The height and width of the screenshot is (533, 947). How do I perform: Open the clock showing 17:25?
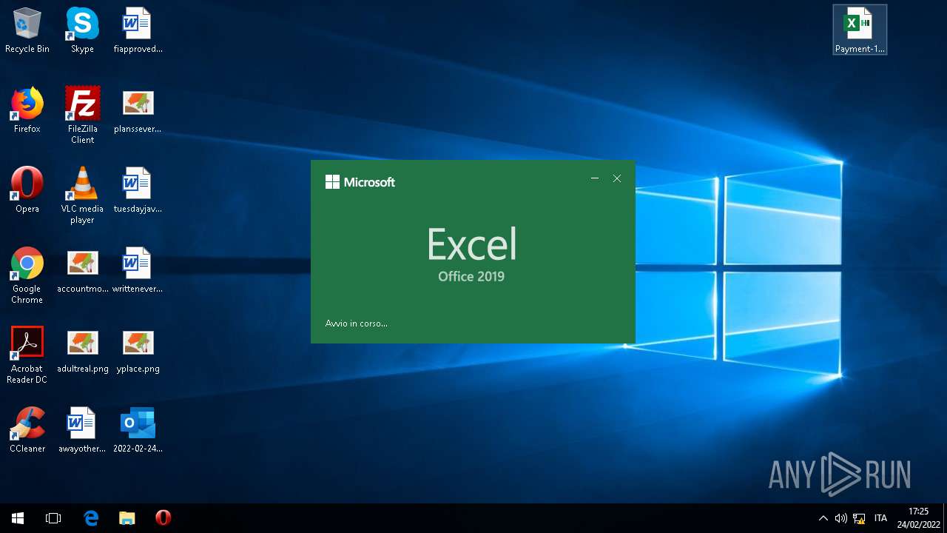point(918,518)
